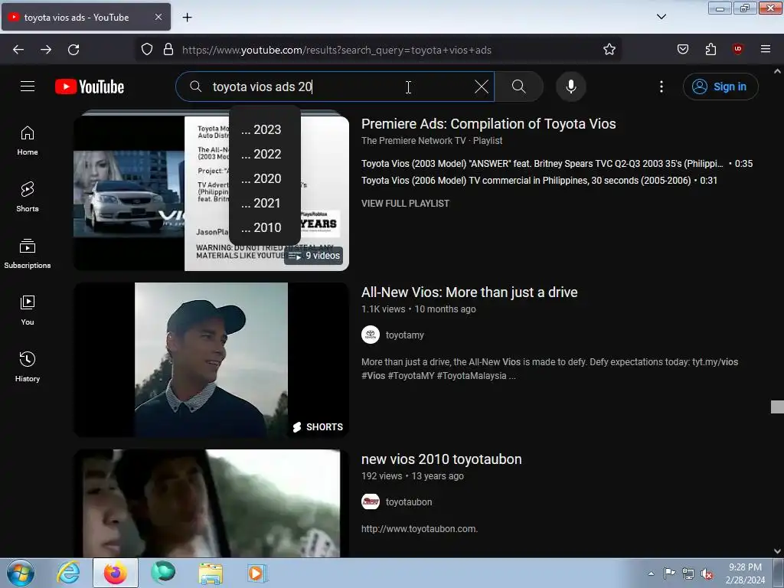Click the #Vios hashtag in description

tap(373, 376)
